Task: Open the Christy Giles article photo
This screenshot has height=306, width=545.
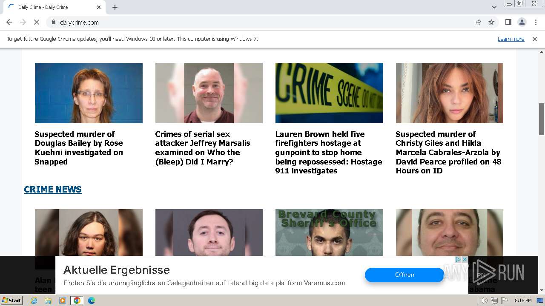Action: coord(450,93)
